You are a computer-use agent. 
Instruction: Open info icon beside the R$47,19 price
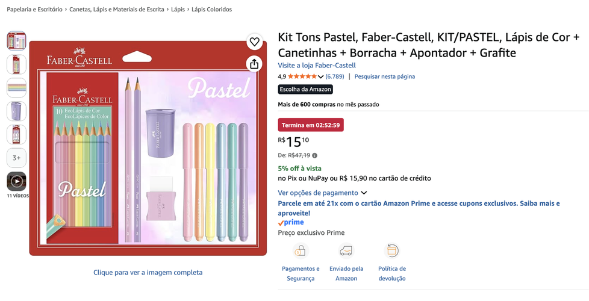click(x=315, y=155)
